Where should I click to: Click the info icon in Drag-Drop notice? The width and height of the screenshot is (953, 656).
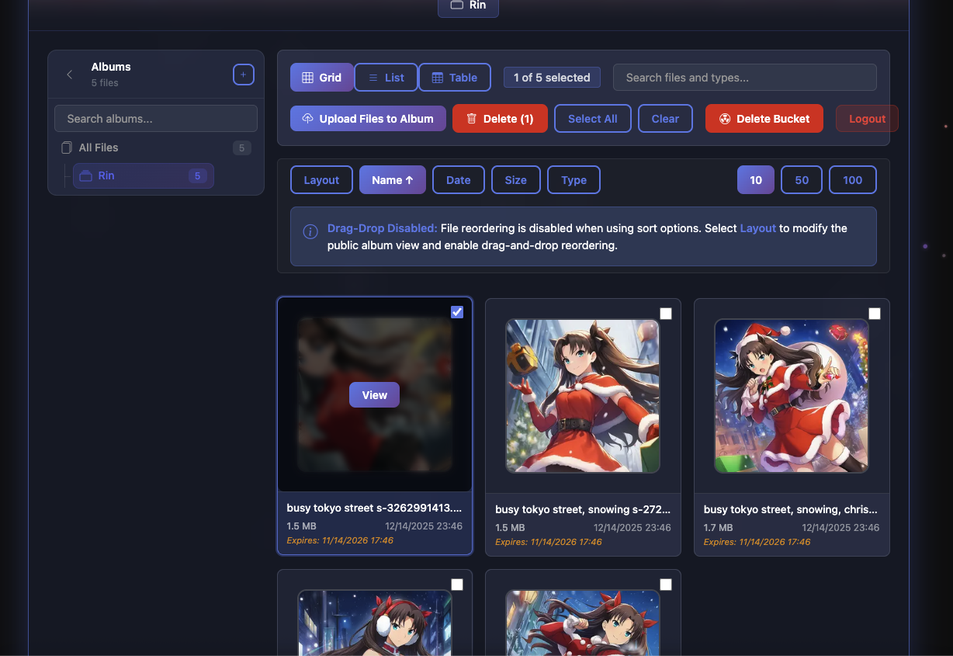click(x=310, y=231)
